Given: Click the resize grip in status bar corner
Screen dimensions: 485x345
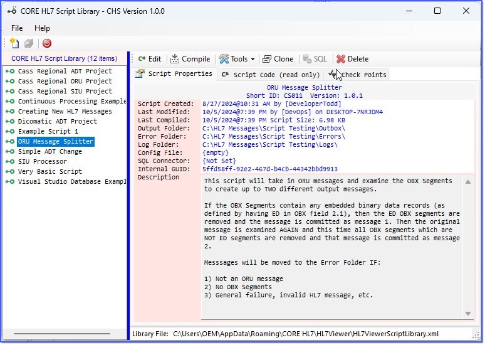Looking at the screenshot, I should point(476,334).
